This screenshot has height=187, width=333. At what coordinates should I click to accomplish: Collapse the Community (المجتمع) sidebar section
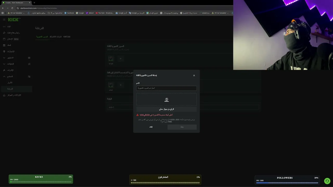(x=16, y=76)
